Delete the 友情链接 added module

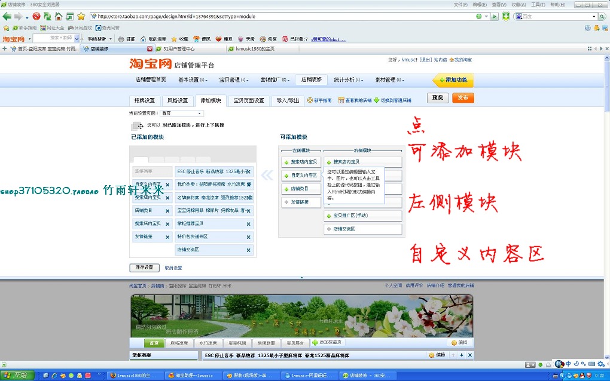(x=167, y=237)
